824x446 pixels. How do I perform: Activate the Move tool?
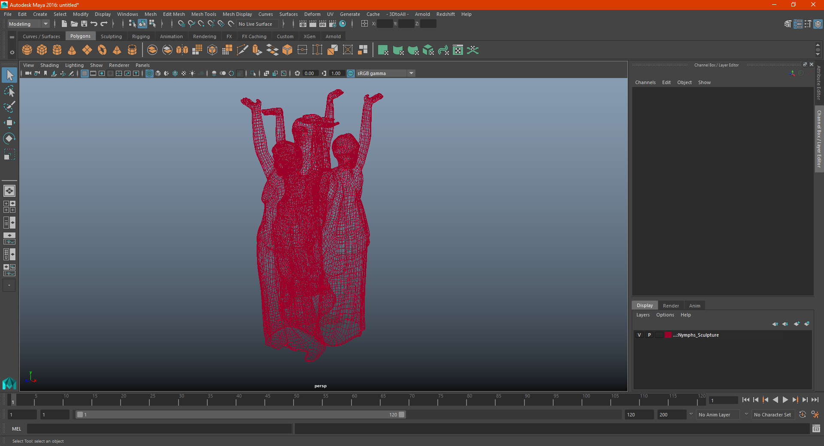coord(9,123)
